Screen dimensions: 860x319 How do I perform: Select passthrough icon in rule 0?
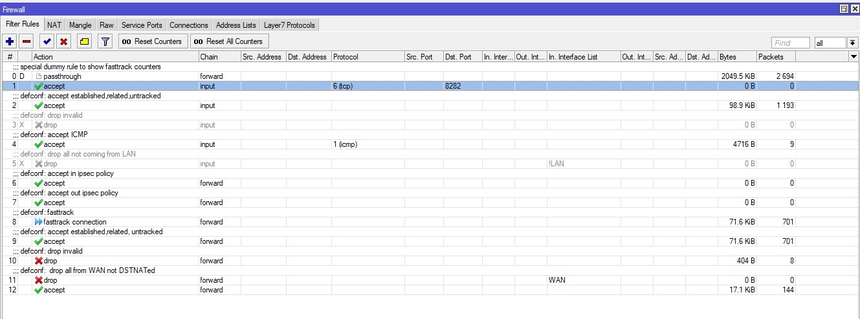pyautogui.click(x=38, y=76)
